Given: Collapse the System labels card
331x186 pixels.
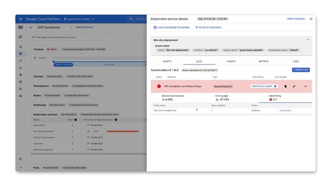Looking at the screenshot, I should [x=308, y=40].
